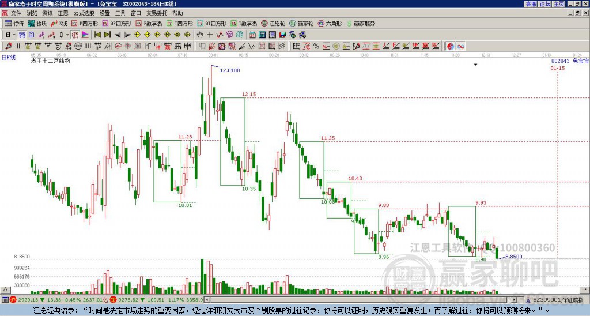Open the 帮助 menu

point(177,13)
